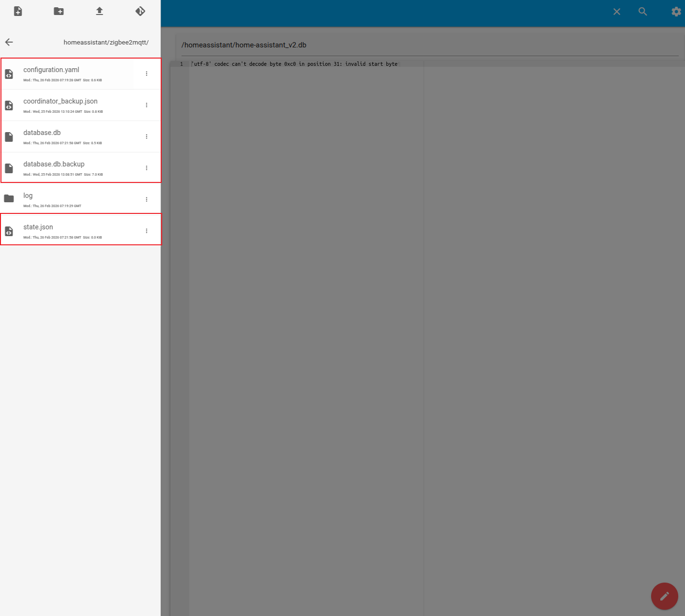This screenshot has width=685, height=616.
Task: Create a new file with toolbar icon
Action: point(18,11)
